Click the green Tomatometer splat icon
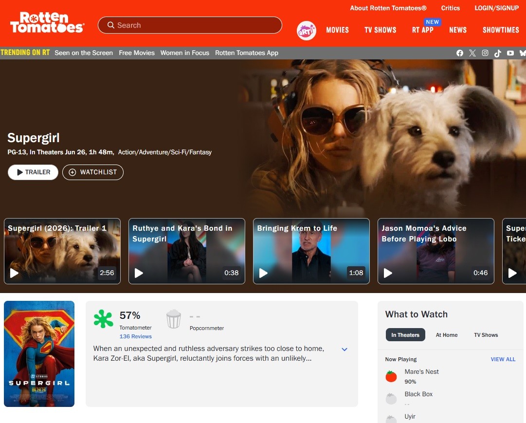Screen dimensions: 526x423 pyautogui.click(x=103, y=319)
